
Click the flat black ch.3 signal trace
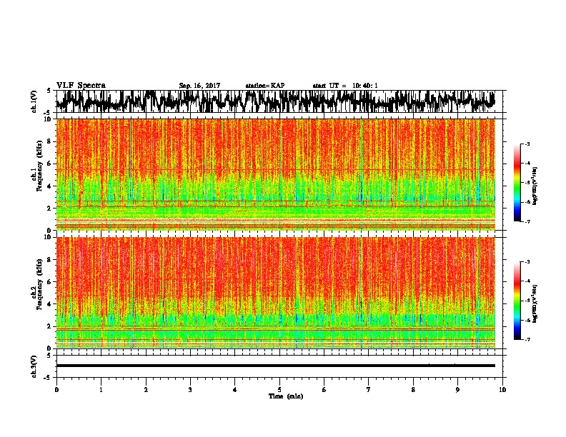275,366
